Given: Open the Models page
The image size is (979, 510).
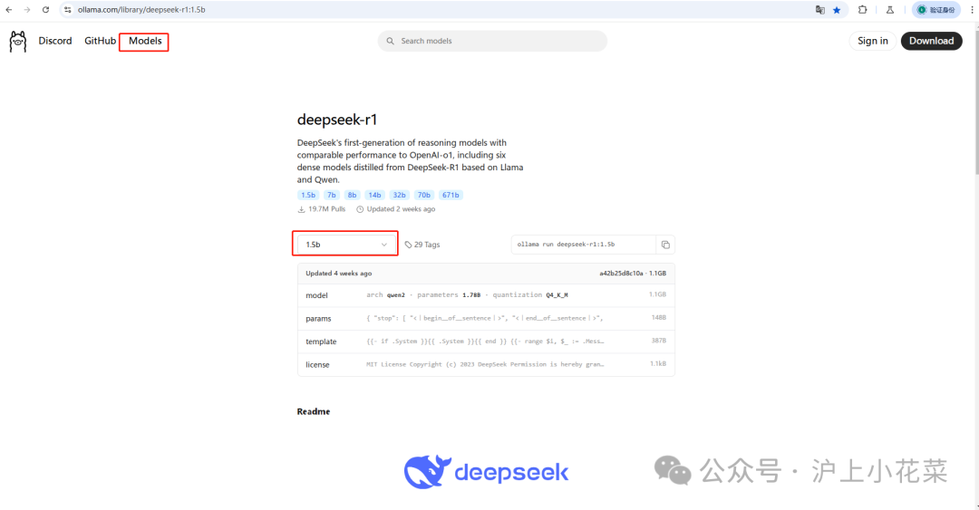Looking at the screenshot, I should point(145,41).
